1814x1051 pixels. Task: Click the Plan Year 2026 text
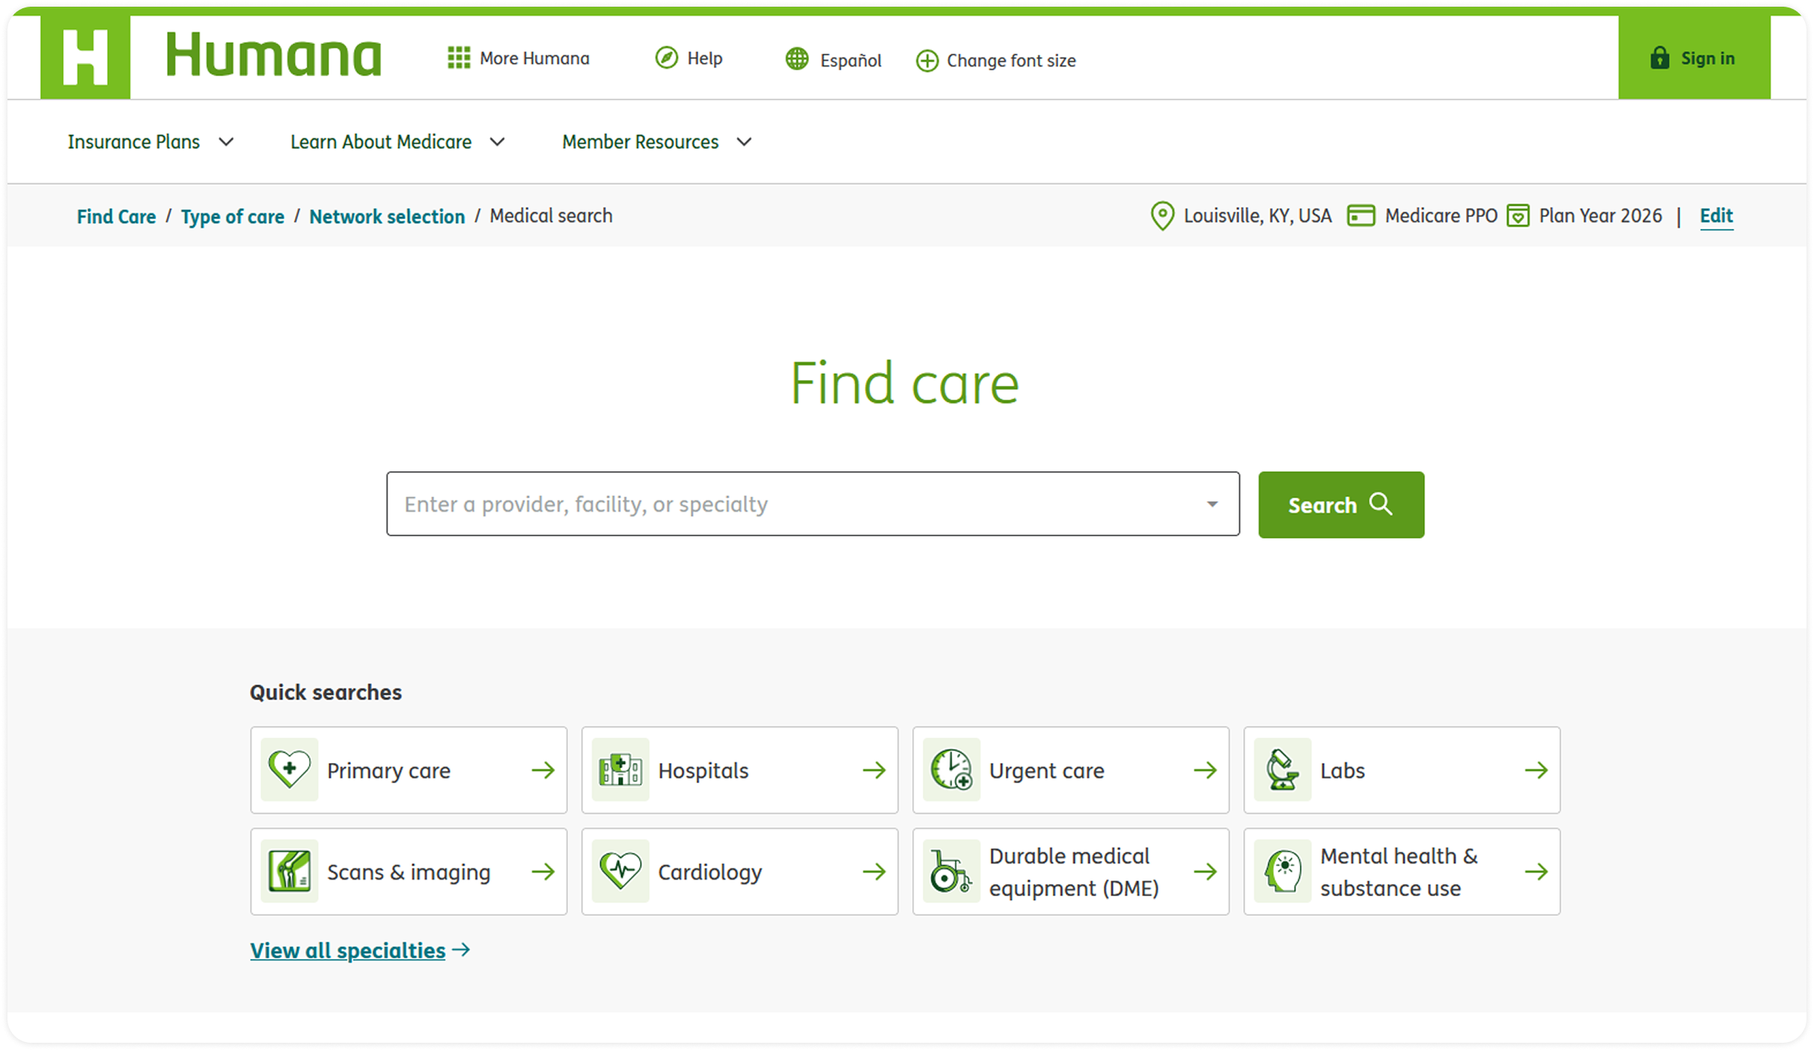pyautogui.click(x=1600, y=216)
